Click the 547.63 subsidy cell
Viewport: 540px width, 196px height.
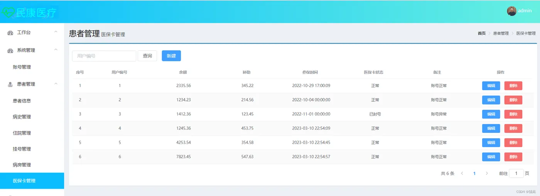click(247, 157)
